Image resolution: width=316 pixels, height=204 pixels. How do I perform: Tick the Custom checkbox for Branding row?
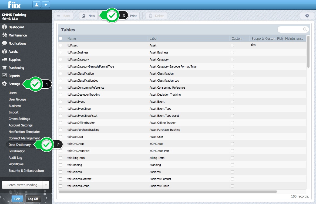[x=232, y=165]
